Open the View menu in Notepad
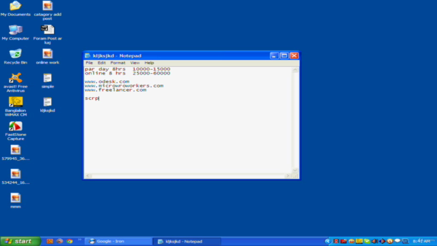 pyautogui.click(x=135, y=63)
